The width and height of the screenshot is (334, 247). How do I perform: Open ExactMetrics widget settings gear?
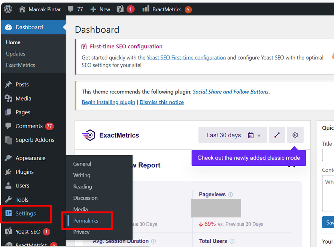295,135
